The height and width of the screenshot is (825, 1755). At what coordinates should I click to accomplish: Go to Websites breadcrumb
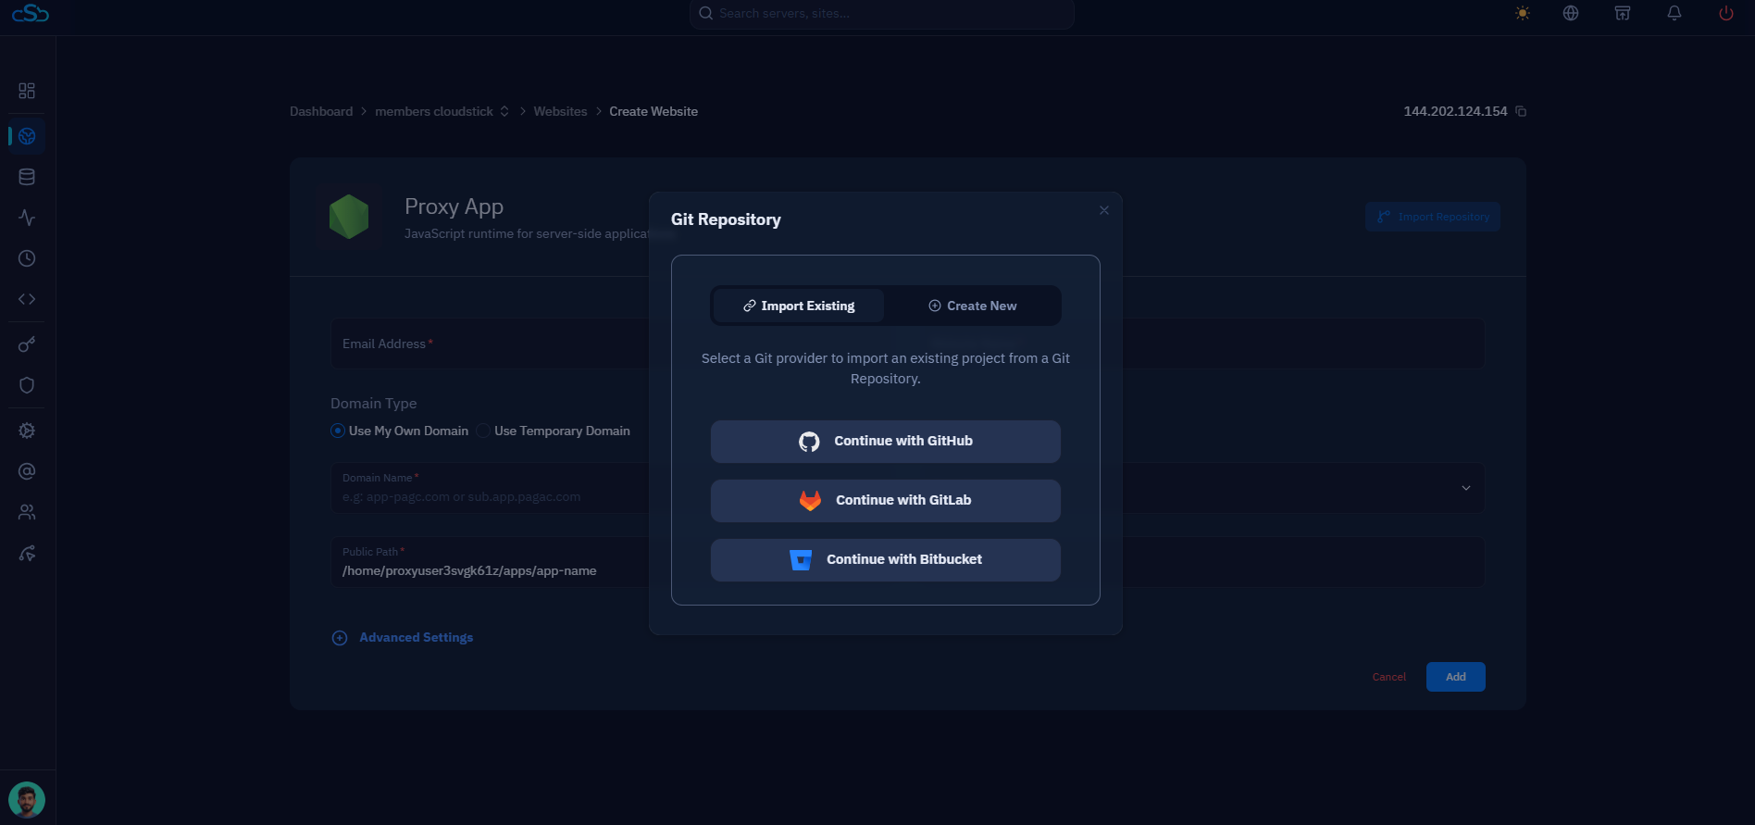pos(560,111)
